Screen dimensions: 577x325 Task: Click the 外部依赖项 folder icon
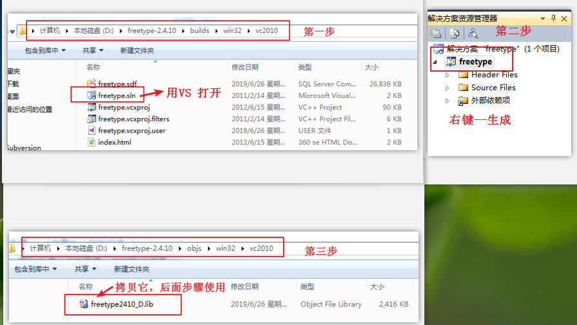pyautogui.click(x=463, y=101)
